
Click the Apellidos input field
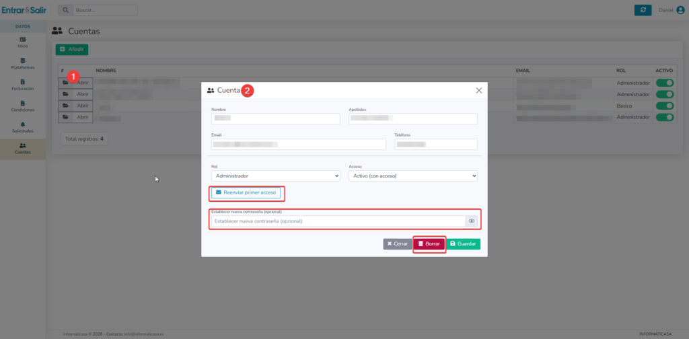413,118
